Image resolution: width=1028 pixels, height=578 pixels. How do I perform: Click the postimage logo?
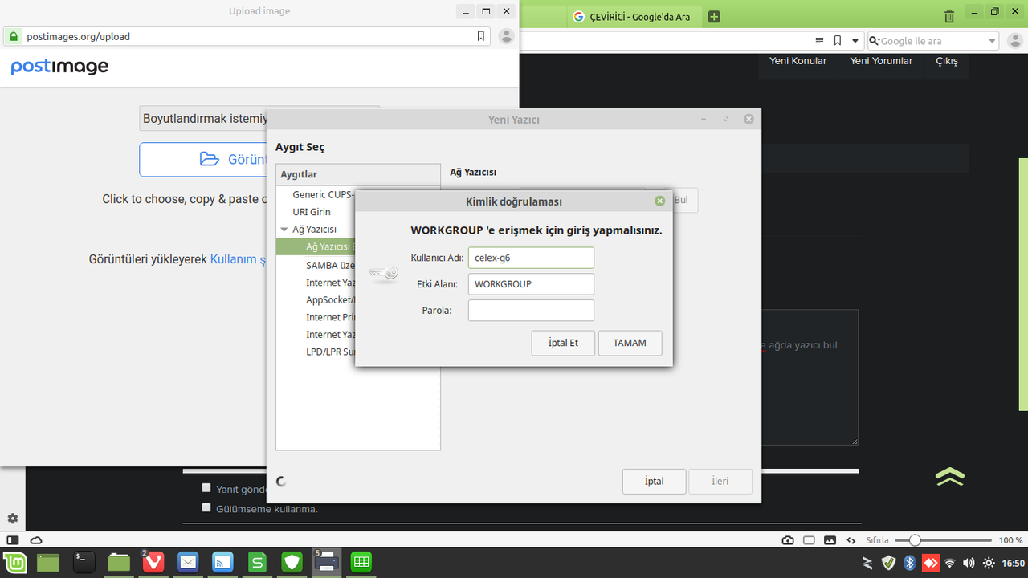59,67
